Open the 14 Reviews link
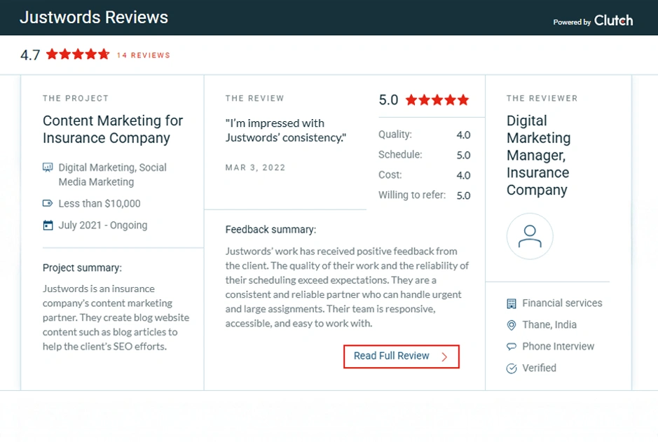658x442 pixels. click(x=144, y=55)
